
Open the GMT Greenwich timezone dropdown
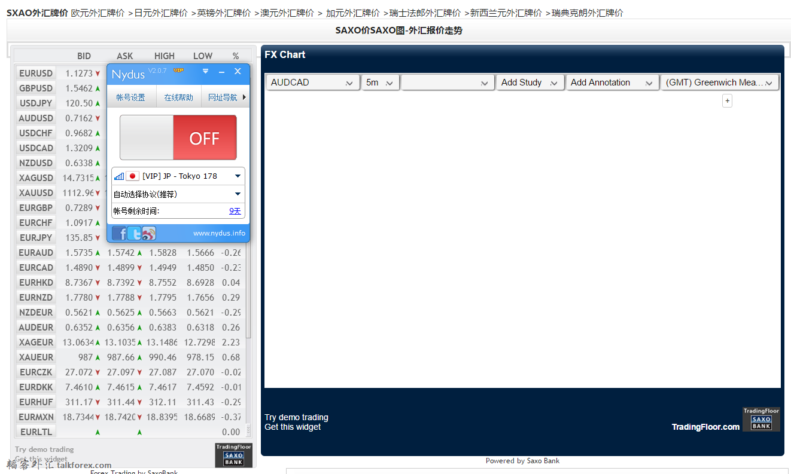pos(720,82)
